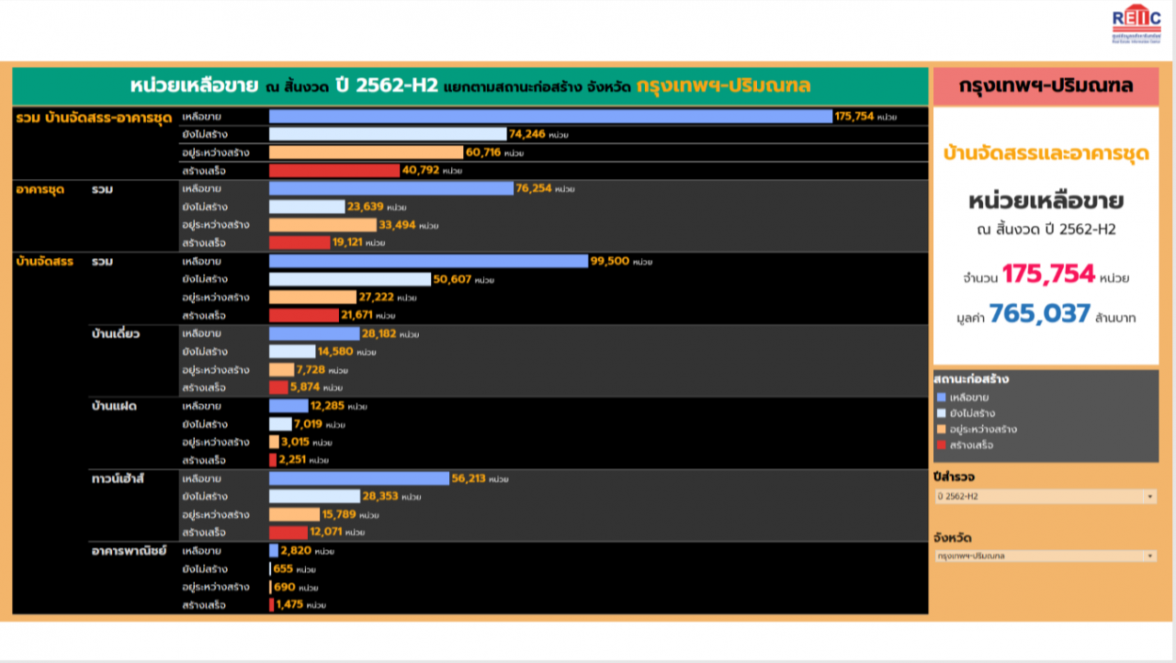Click the red กรุงเทพฯ-ปริมณฑล banner above the summary panel
The image size is (1176, 663).
(1046, 86)
